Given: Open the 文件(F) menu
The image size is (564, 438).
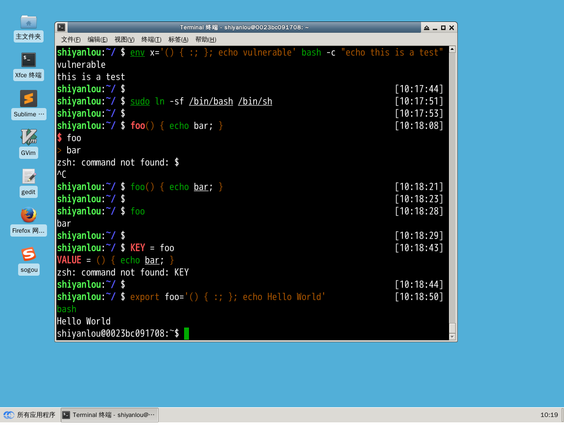Looking at the screenshot, I should [x=70, y=40].
